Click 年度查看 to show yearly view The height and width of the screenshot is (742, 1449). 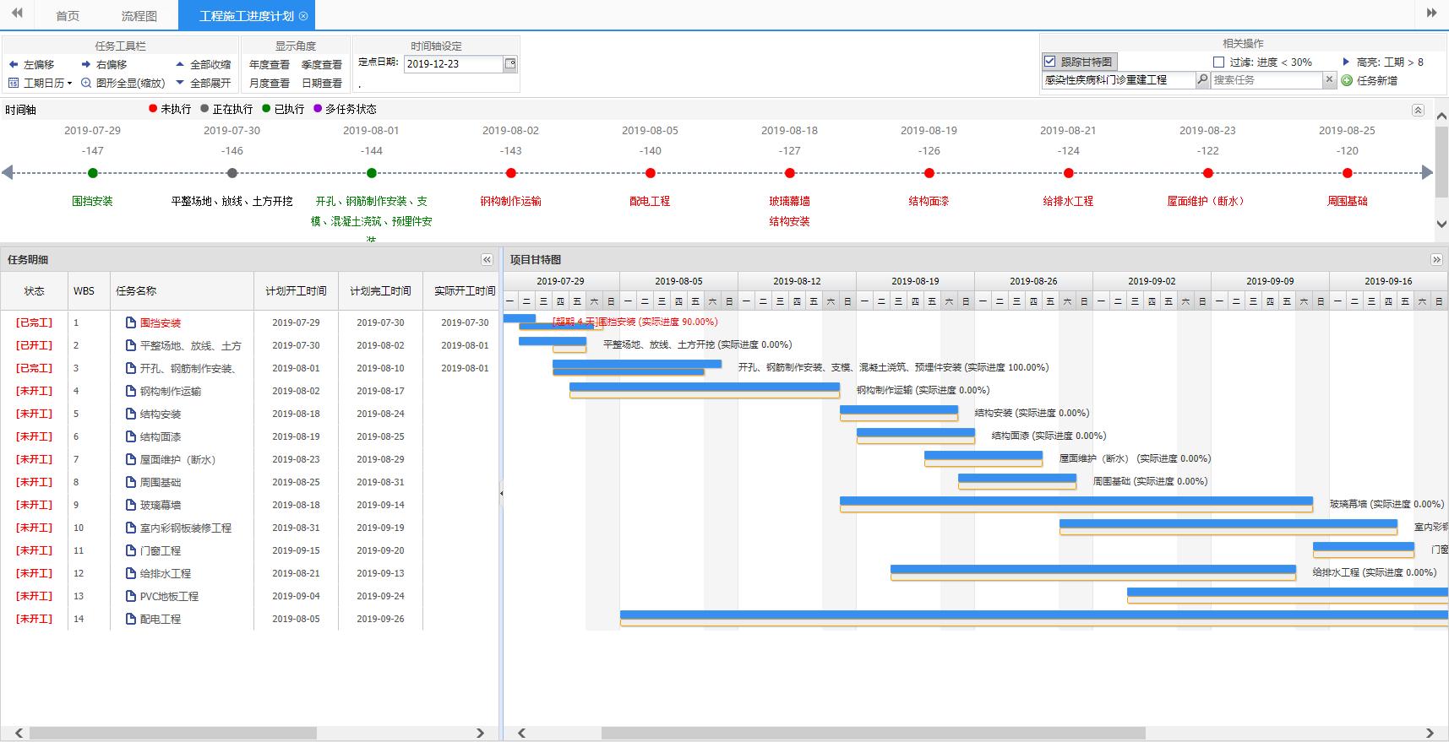(269, 64)
